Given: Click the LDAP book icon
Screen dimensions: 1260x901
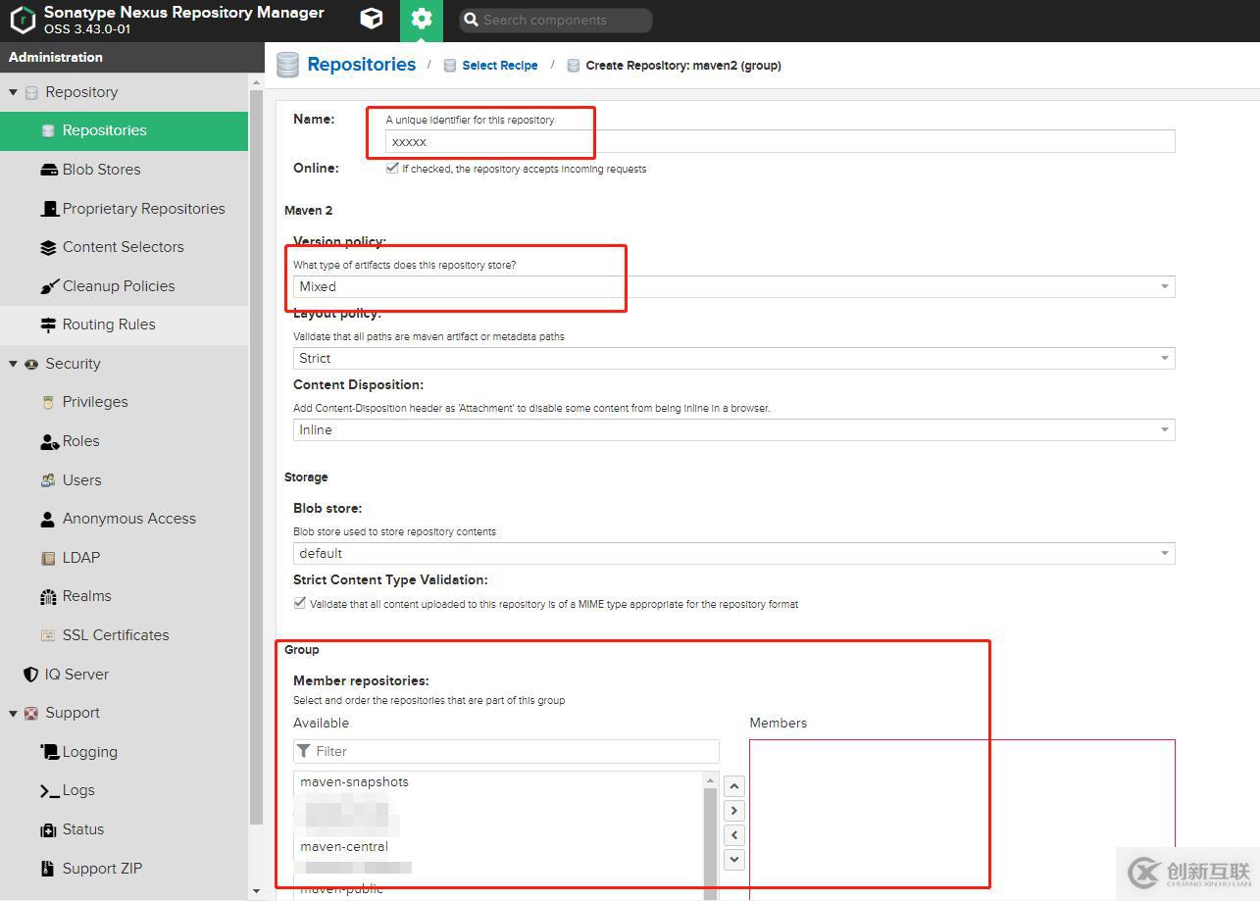Looking at the screenshot, I should [x=48, y=558].
